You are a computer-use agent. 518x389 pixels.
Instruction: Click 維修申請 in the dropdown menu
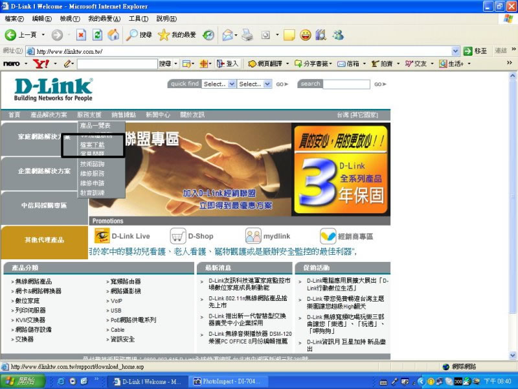[x=92, y=183]
